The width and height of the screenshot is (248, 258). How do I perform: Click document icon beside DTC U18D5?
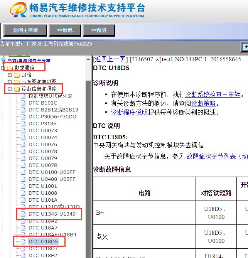pos(23,241)
